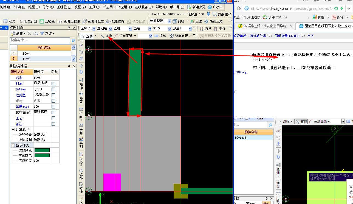The image size is (353, 204).
Task: Open the 分层1 layer dropdown
Action: 190,29
